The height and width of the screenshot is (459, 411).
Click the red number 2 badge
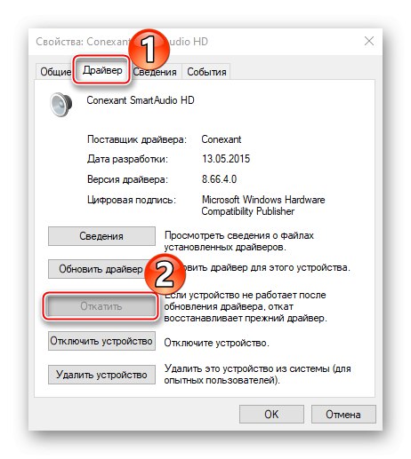165,274
